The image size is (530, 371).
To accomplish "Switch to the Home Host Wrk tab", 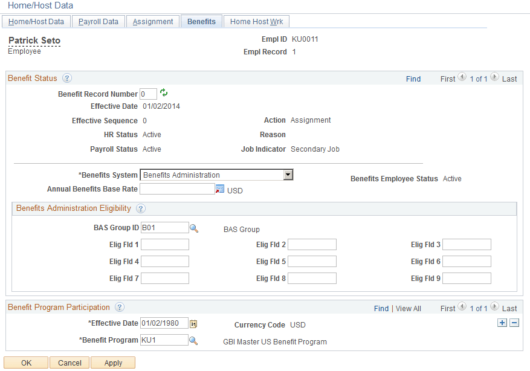I will (256, 21).
